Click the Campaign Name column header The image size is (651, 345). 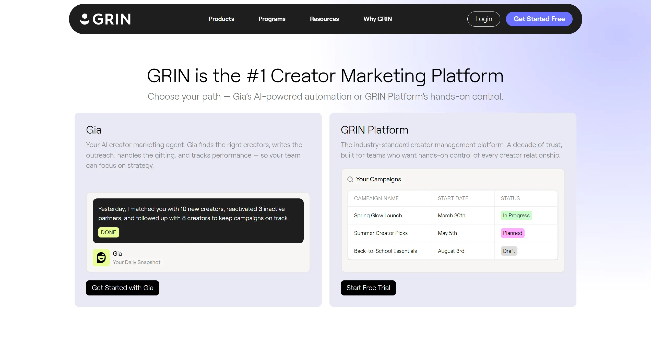(x=376, y=198)
